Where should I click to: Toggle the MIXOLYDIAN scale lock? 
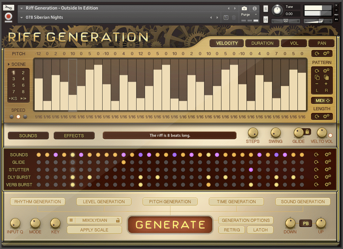pos(118,220)
